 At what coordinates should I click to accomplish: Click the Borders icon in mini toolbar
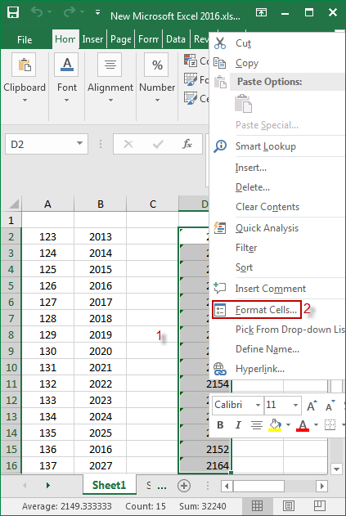point(330,425)
